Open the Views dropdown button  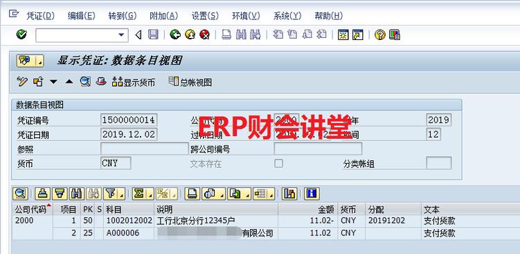[213, 194]
